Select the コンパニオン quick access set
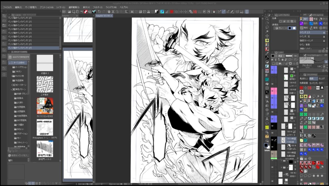The height and width of the screenshot is (186, 329). pyautogui.click(x=313, y=83)
